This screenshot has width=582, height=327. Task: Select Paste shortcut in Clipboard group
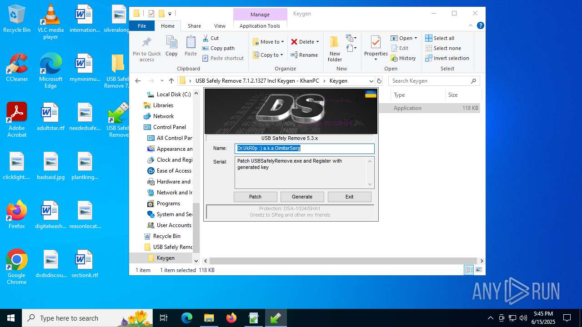click(223, 58)
